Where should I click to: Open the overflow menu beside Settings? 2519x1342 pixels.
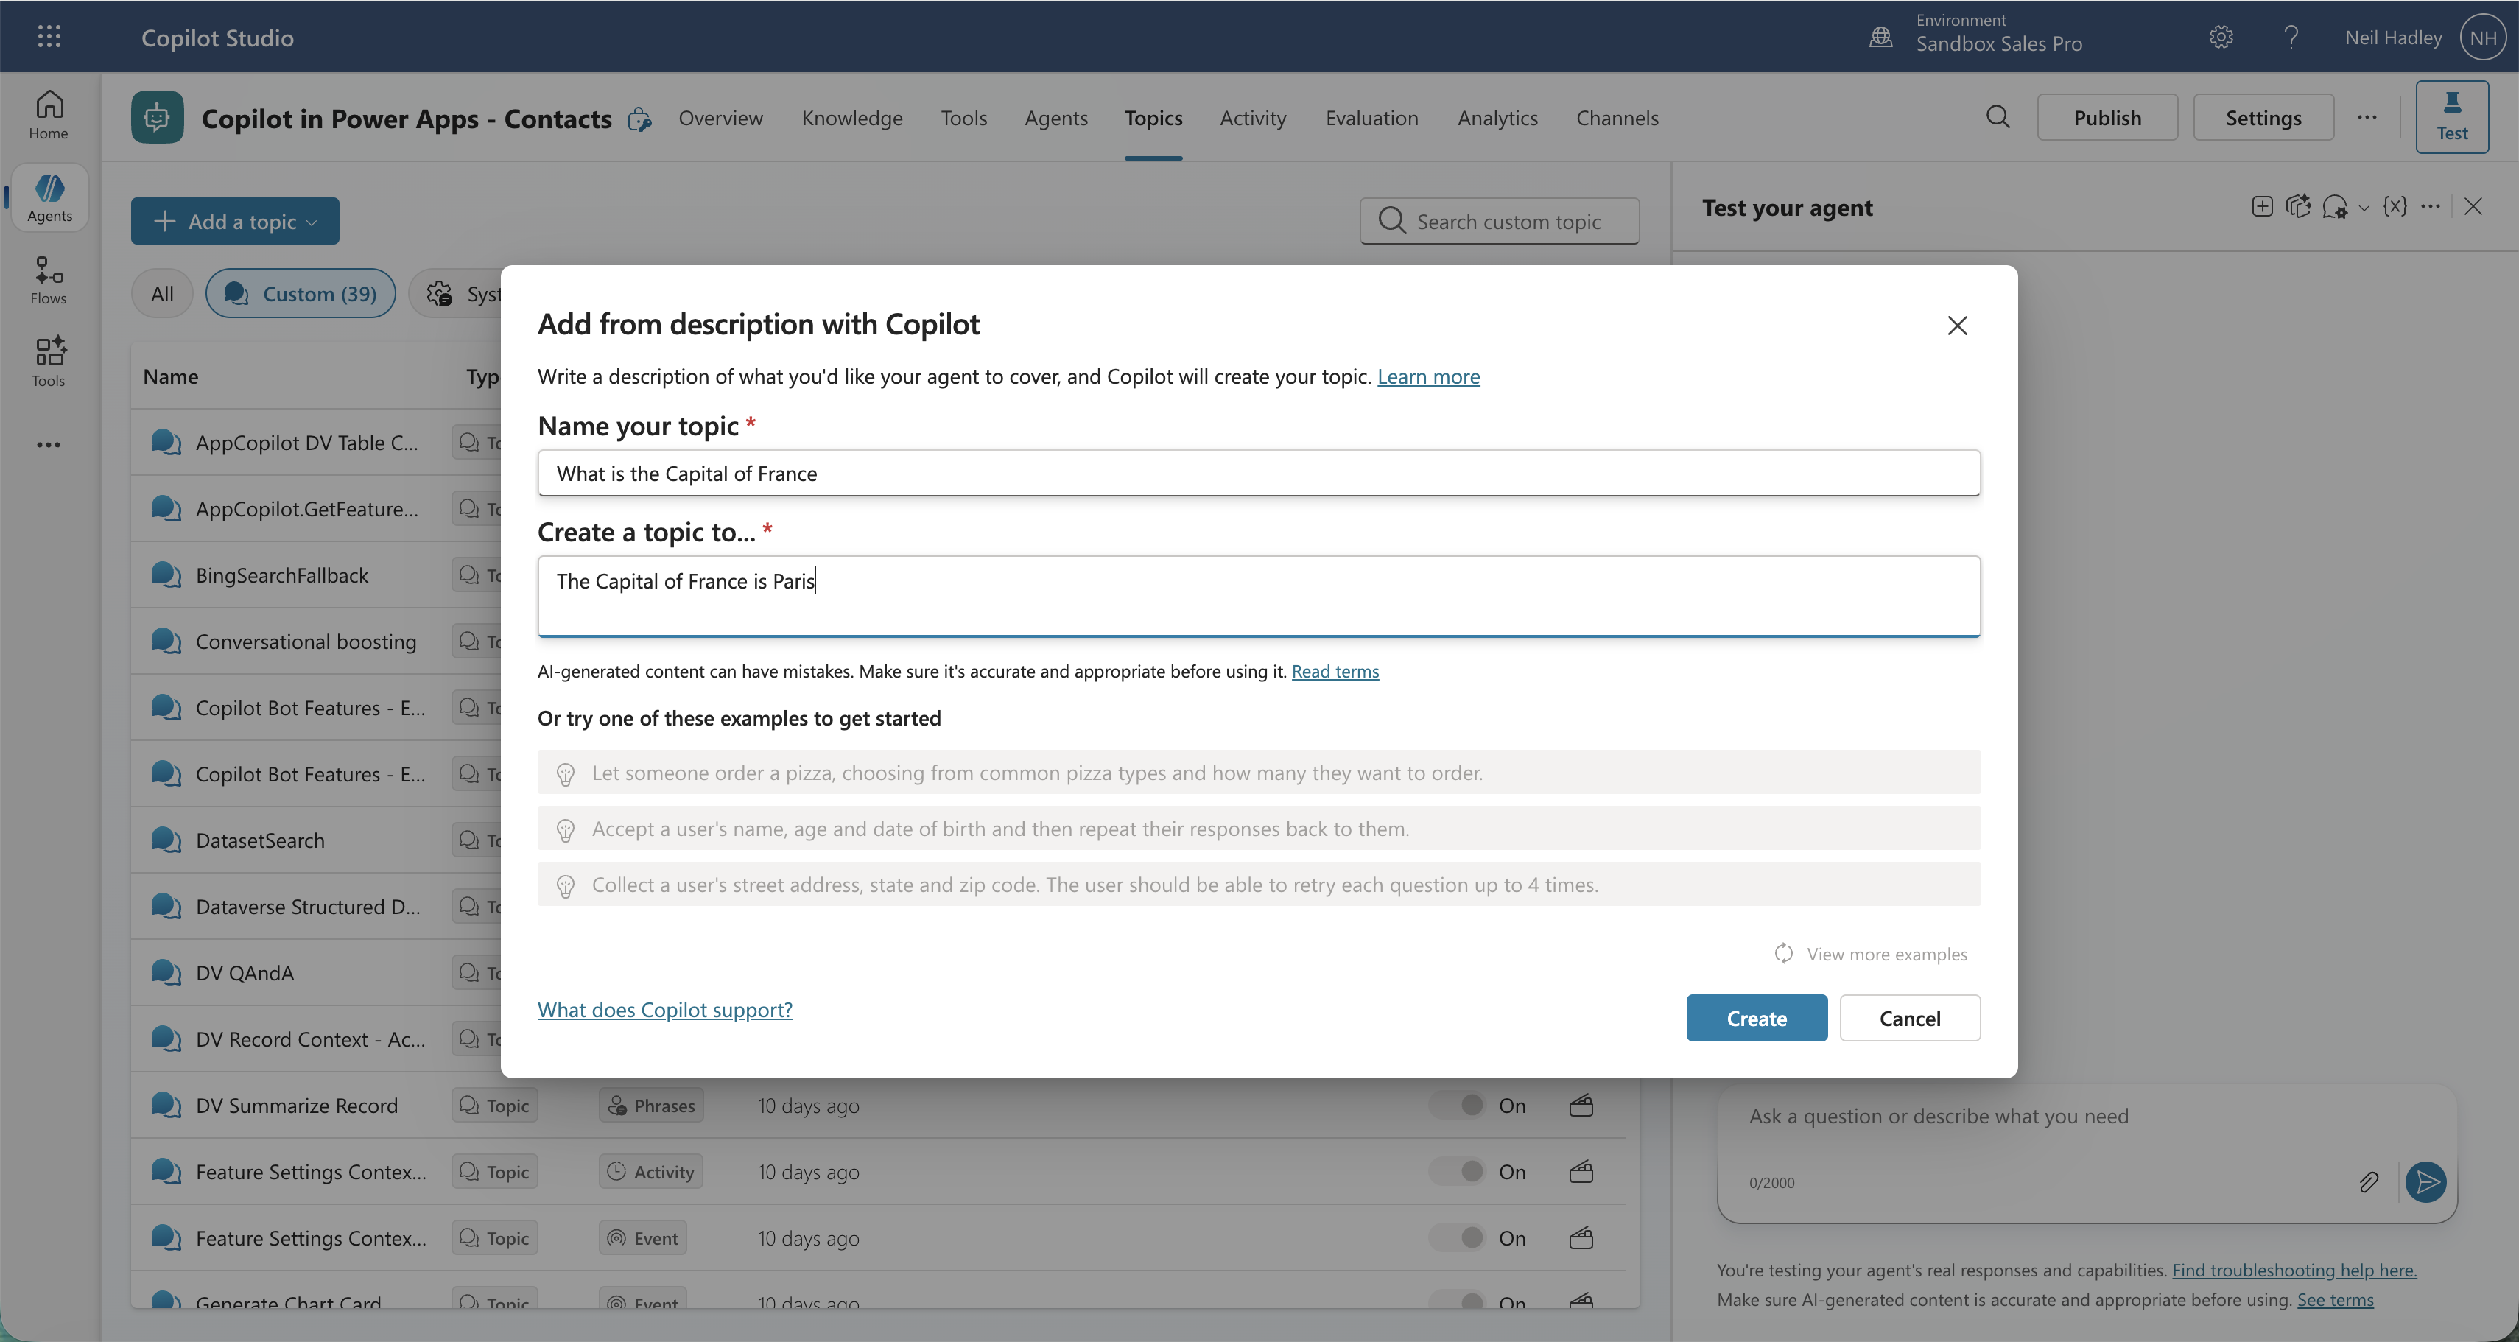(2367, 117)
